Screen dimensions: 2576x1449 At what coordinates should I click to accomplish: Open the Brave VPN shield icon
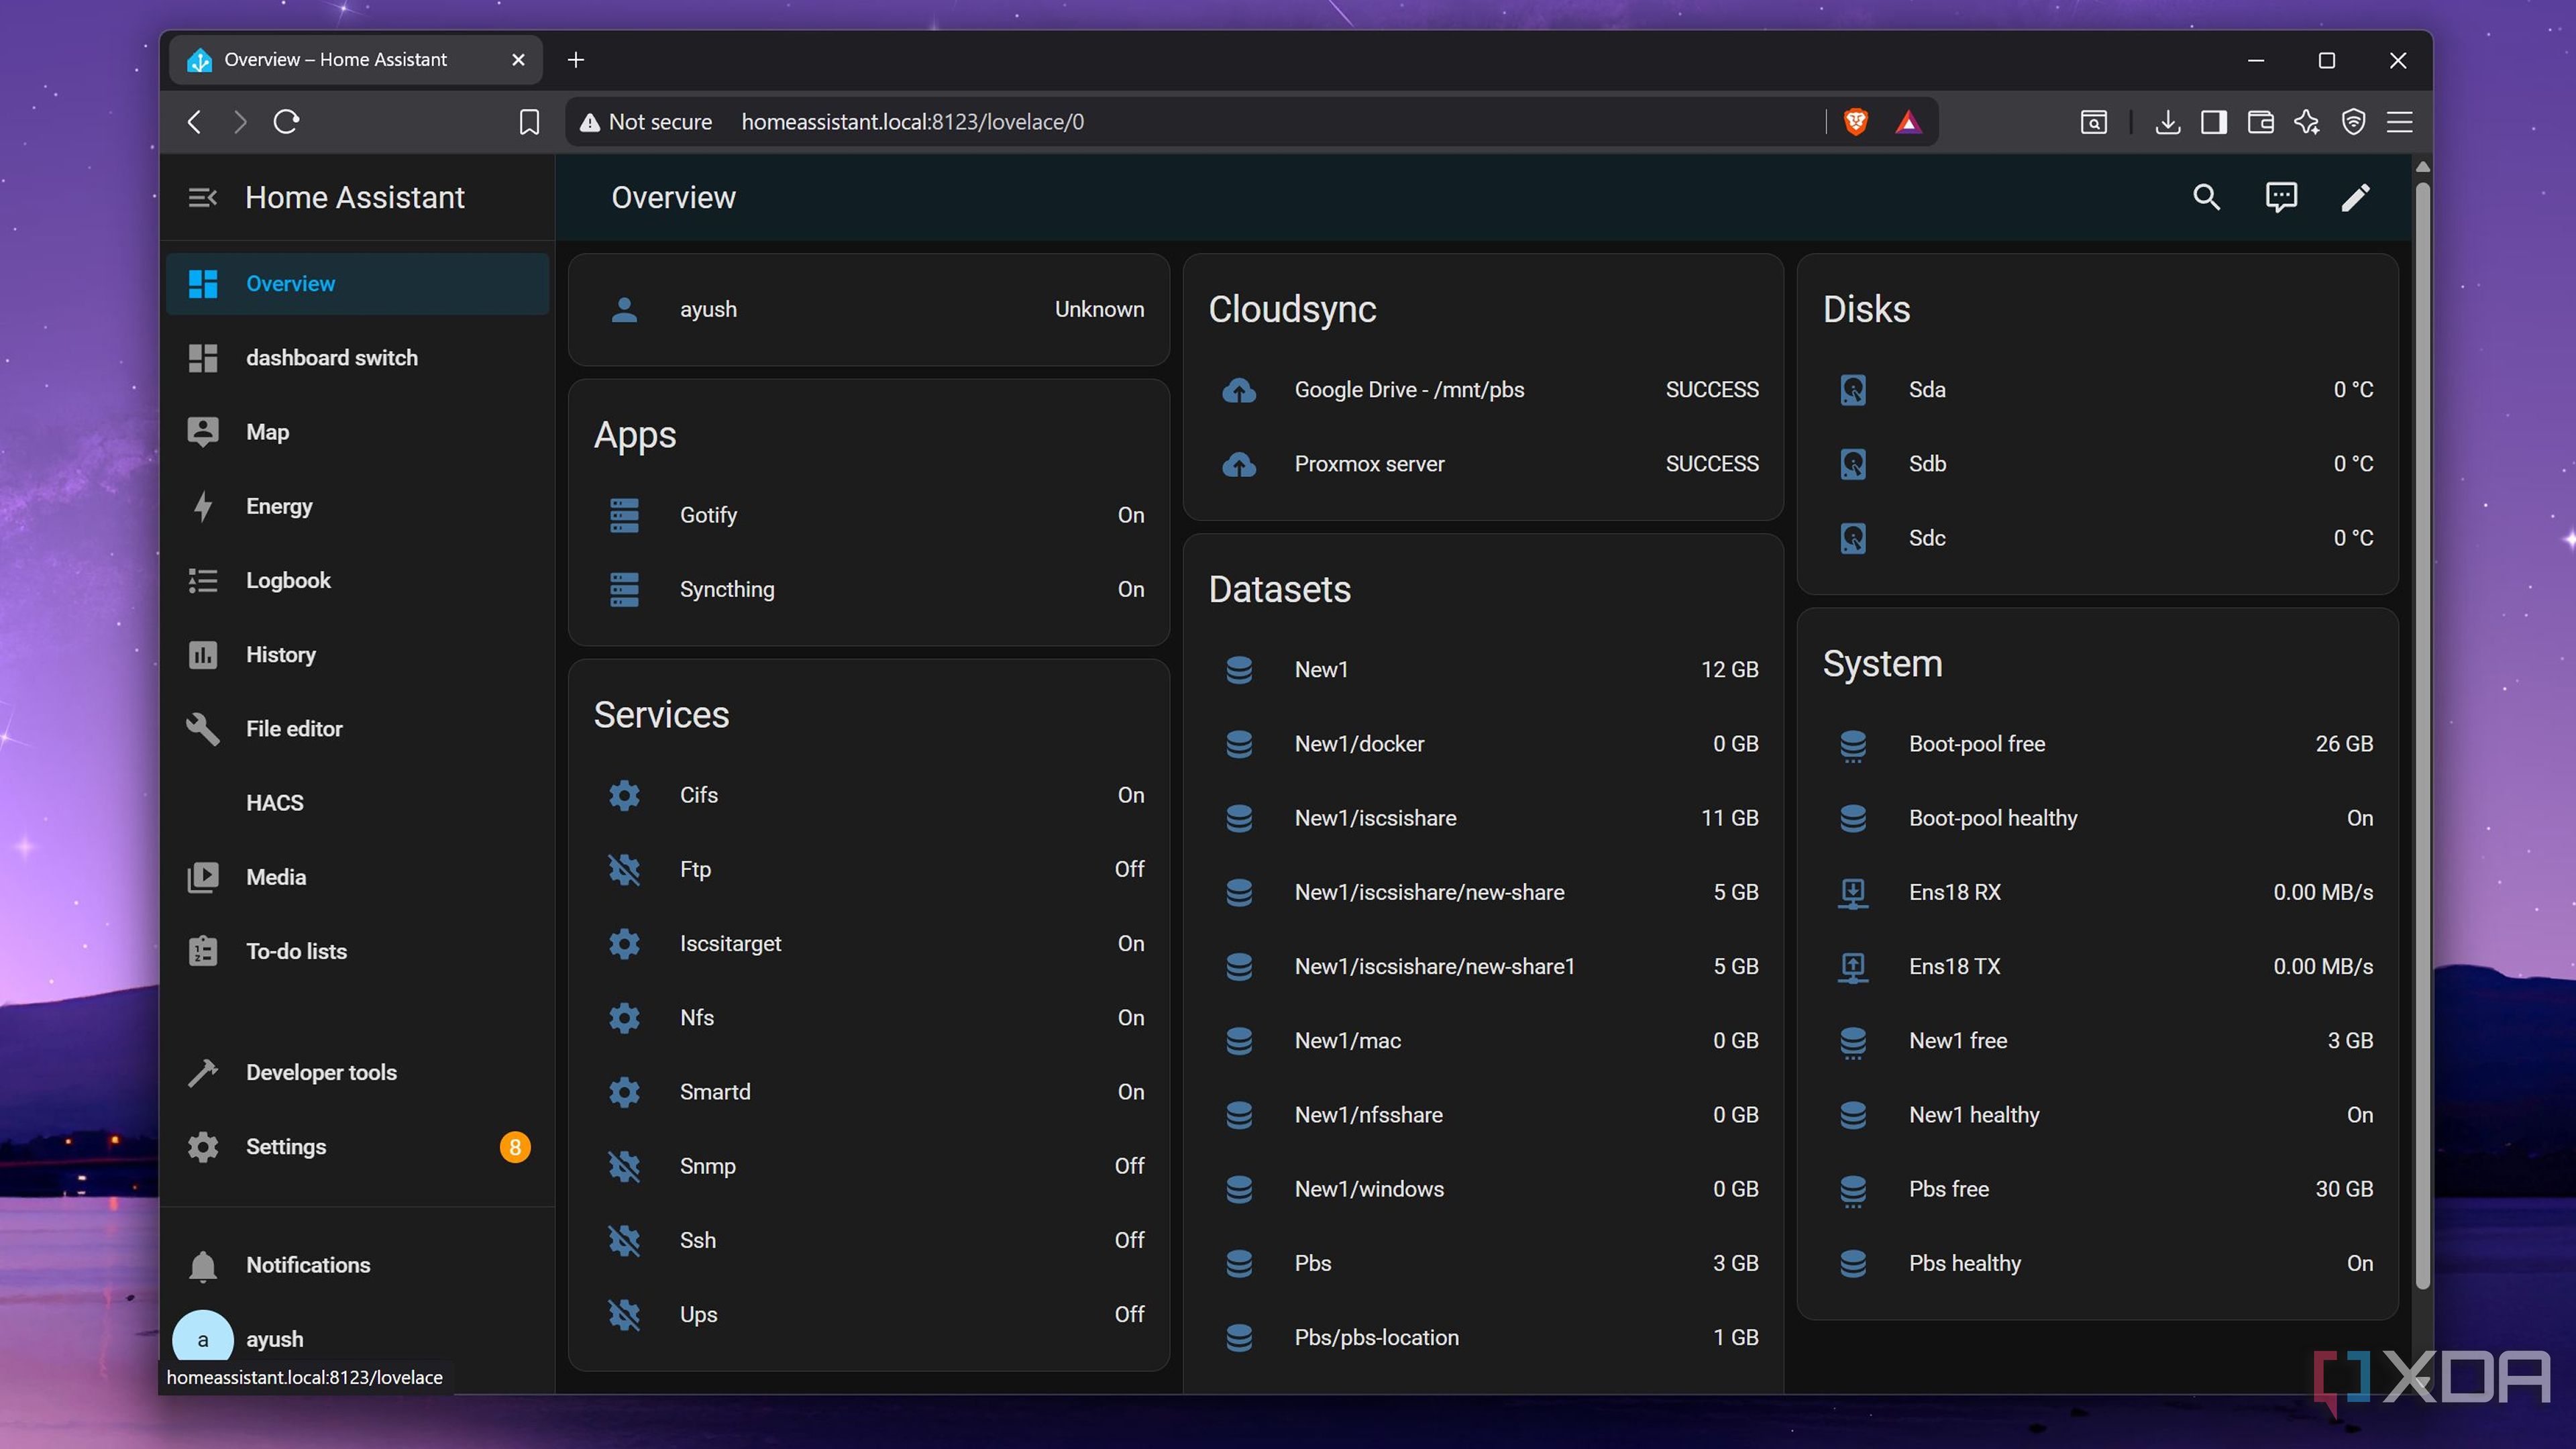tap(2354, 122)
